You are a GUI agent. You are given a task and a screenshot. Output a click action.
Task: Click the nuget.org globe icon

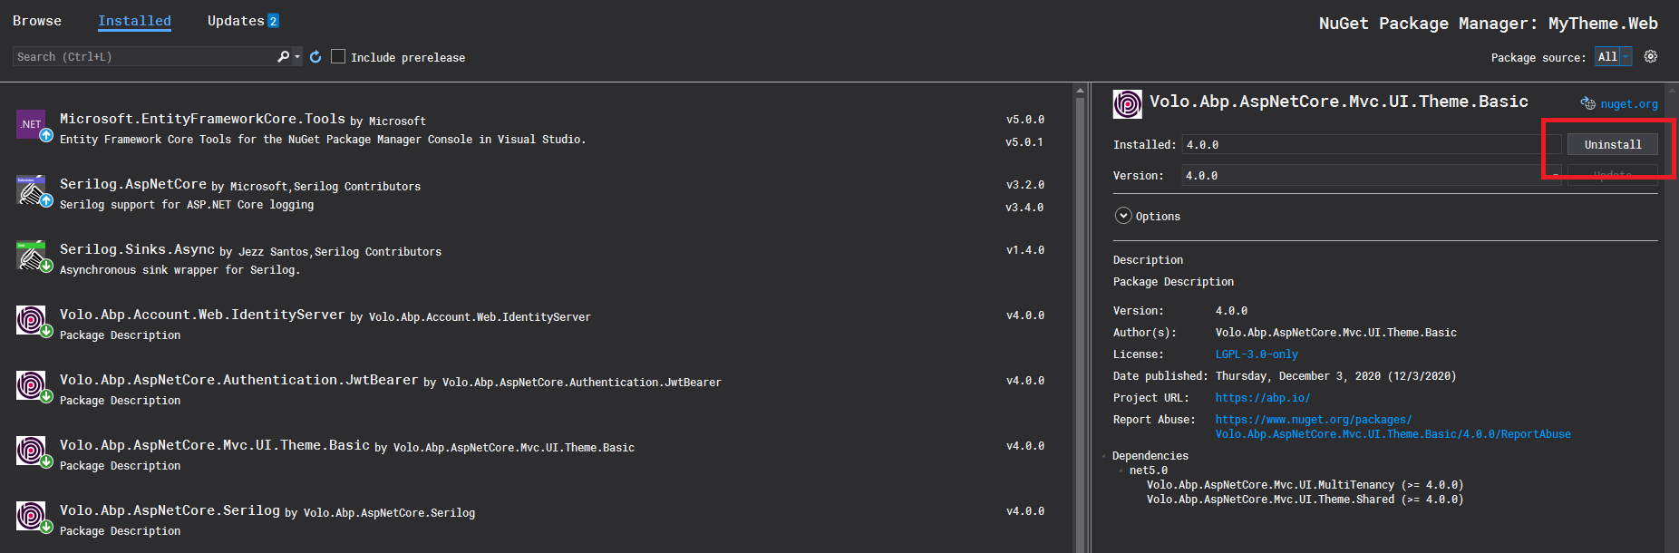(1587, 103)
